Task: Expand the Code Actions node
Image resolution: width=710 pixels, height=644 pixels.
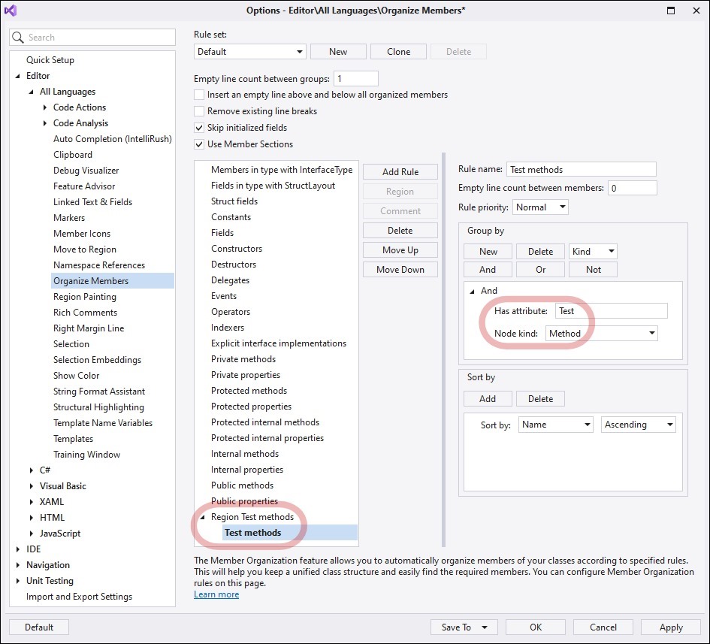Action: [x=45, y=107]
